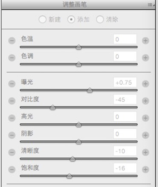Click the 对比度 value field showing -45
The height and width of the screenshot is (187, 158).
(x=125, y=99)
